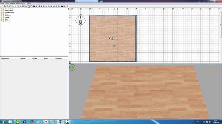This screenshot has height=124, width=222.
Task: Click the Copy toolbar icon
Action: [x=20, y=6]
